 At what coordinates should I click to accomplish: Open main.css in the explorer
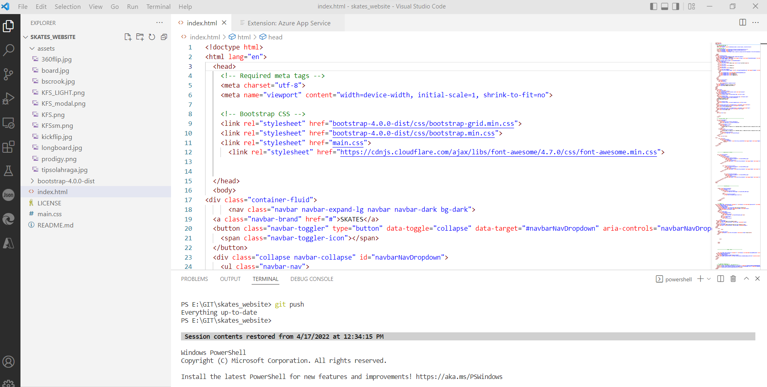click(96, 214)
